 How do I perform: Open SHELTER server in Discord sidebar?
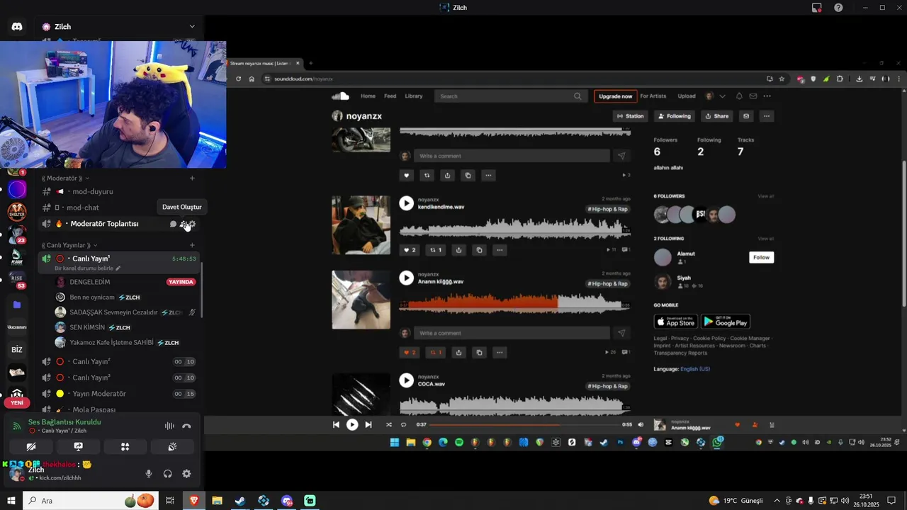point(17,211)
